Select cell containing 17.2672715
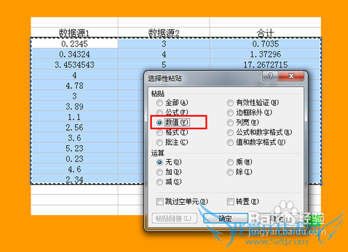Viewport: 348px width, 252px height. pos(265,65)
